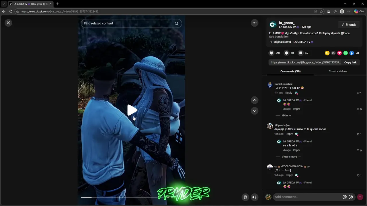Open comments via the speech bubble icon
Viewport: 367px width, 206px height.
pos(286,53)
